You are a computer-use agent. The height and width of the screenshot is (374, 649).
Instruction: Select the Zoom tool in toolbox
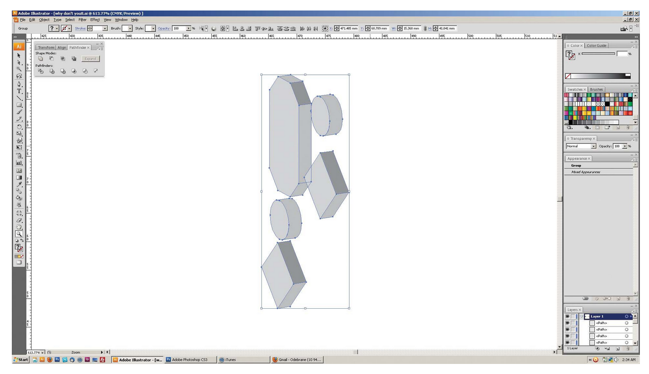(x=19, y=234)
